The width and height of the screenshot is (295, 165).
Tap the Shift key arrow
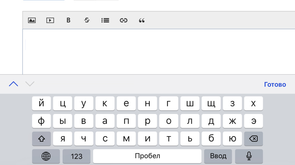pyautogui.click(x=41, y=139)
